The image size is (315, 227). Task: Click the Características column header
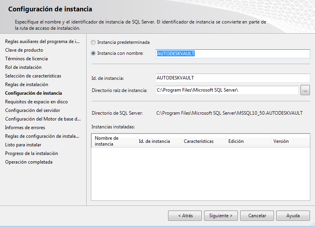(x=203, y=141)
